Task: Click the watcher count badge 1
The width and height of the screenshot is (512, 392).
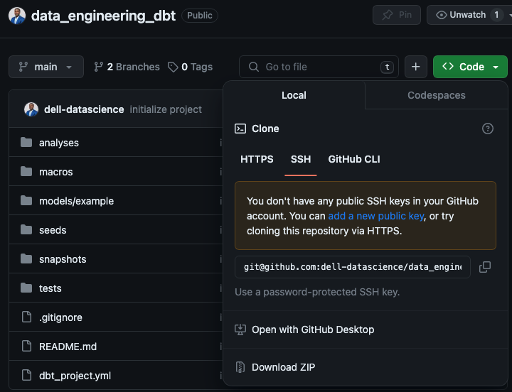Action: [x=496, y=15]
